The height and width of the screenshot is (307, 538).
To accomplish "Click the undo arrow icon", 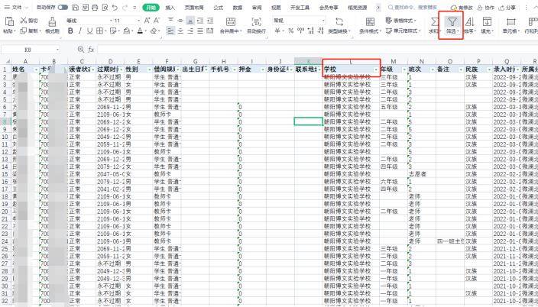I will tap(114, 7).
